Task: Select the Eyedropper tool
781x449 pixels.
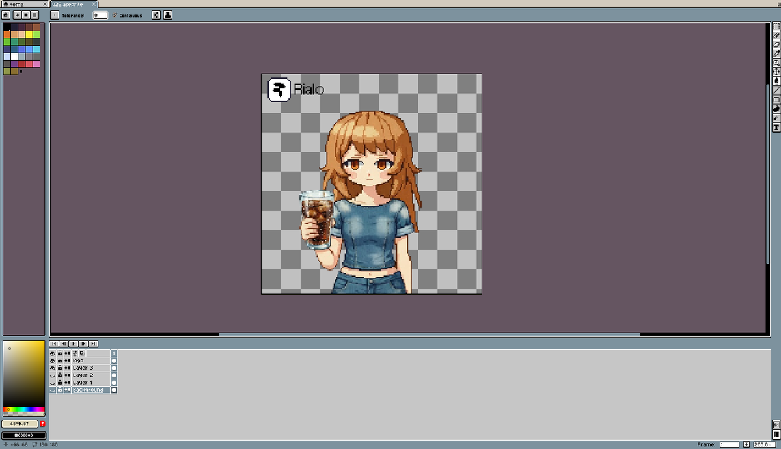Action: click(776, 53)
